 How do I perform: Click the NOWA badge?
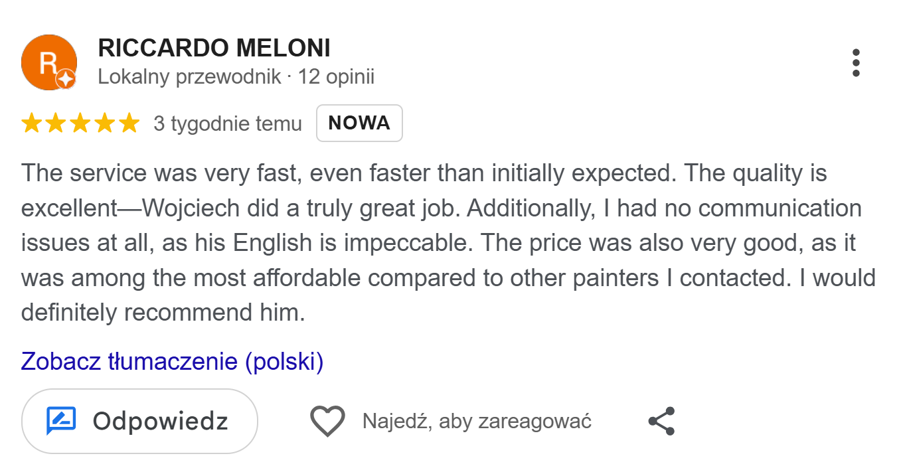pyautogui.click(x=359, y=123)
